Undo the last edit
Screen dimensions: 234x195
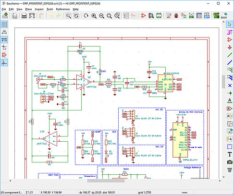tap(51, 16)
